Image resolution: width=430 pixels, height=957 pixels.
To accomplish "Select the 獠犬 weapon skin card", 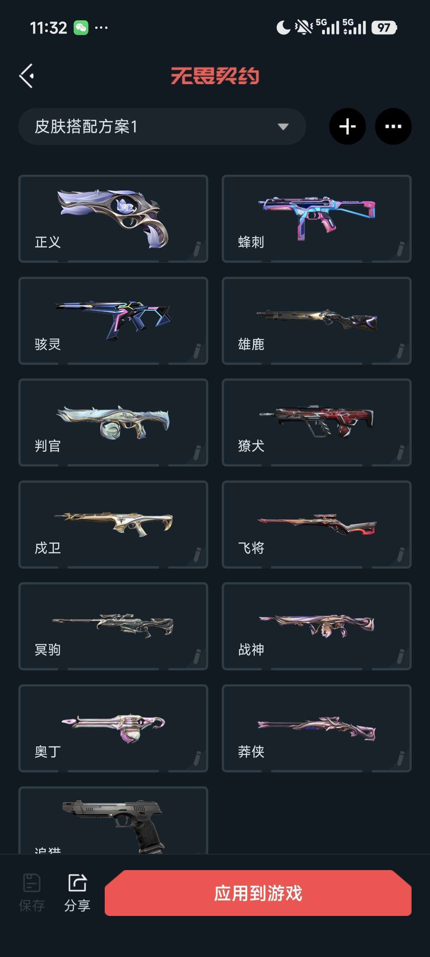I will tap(317, 422).
